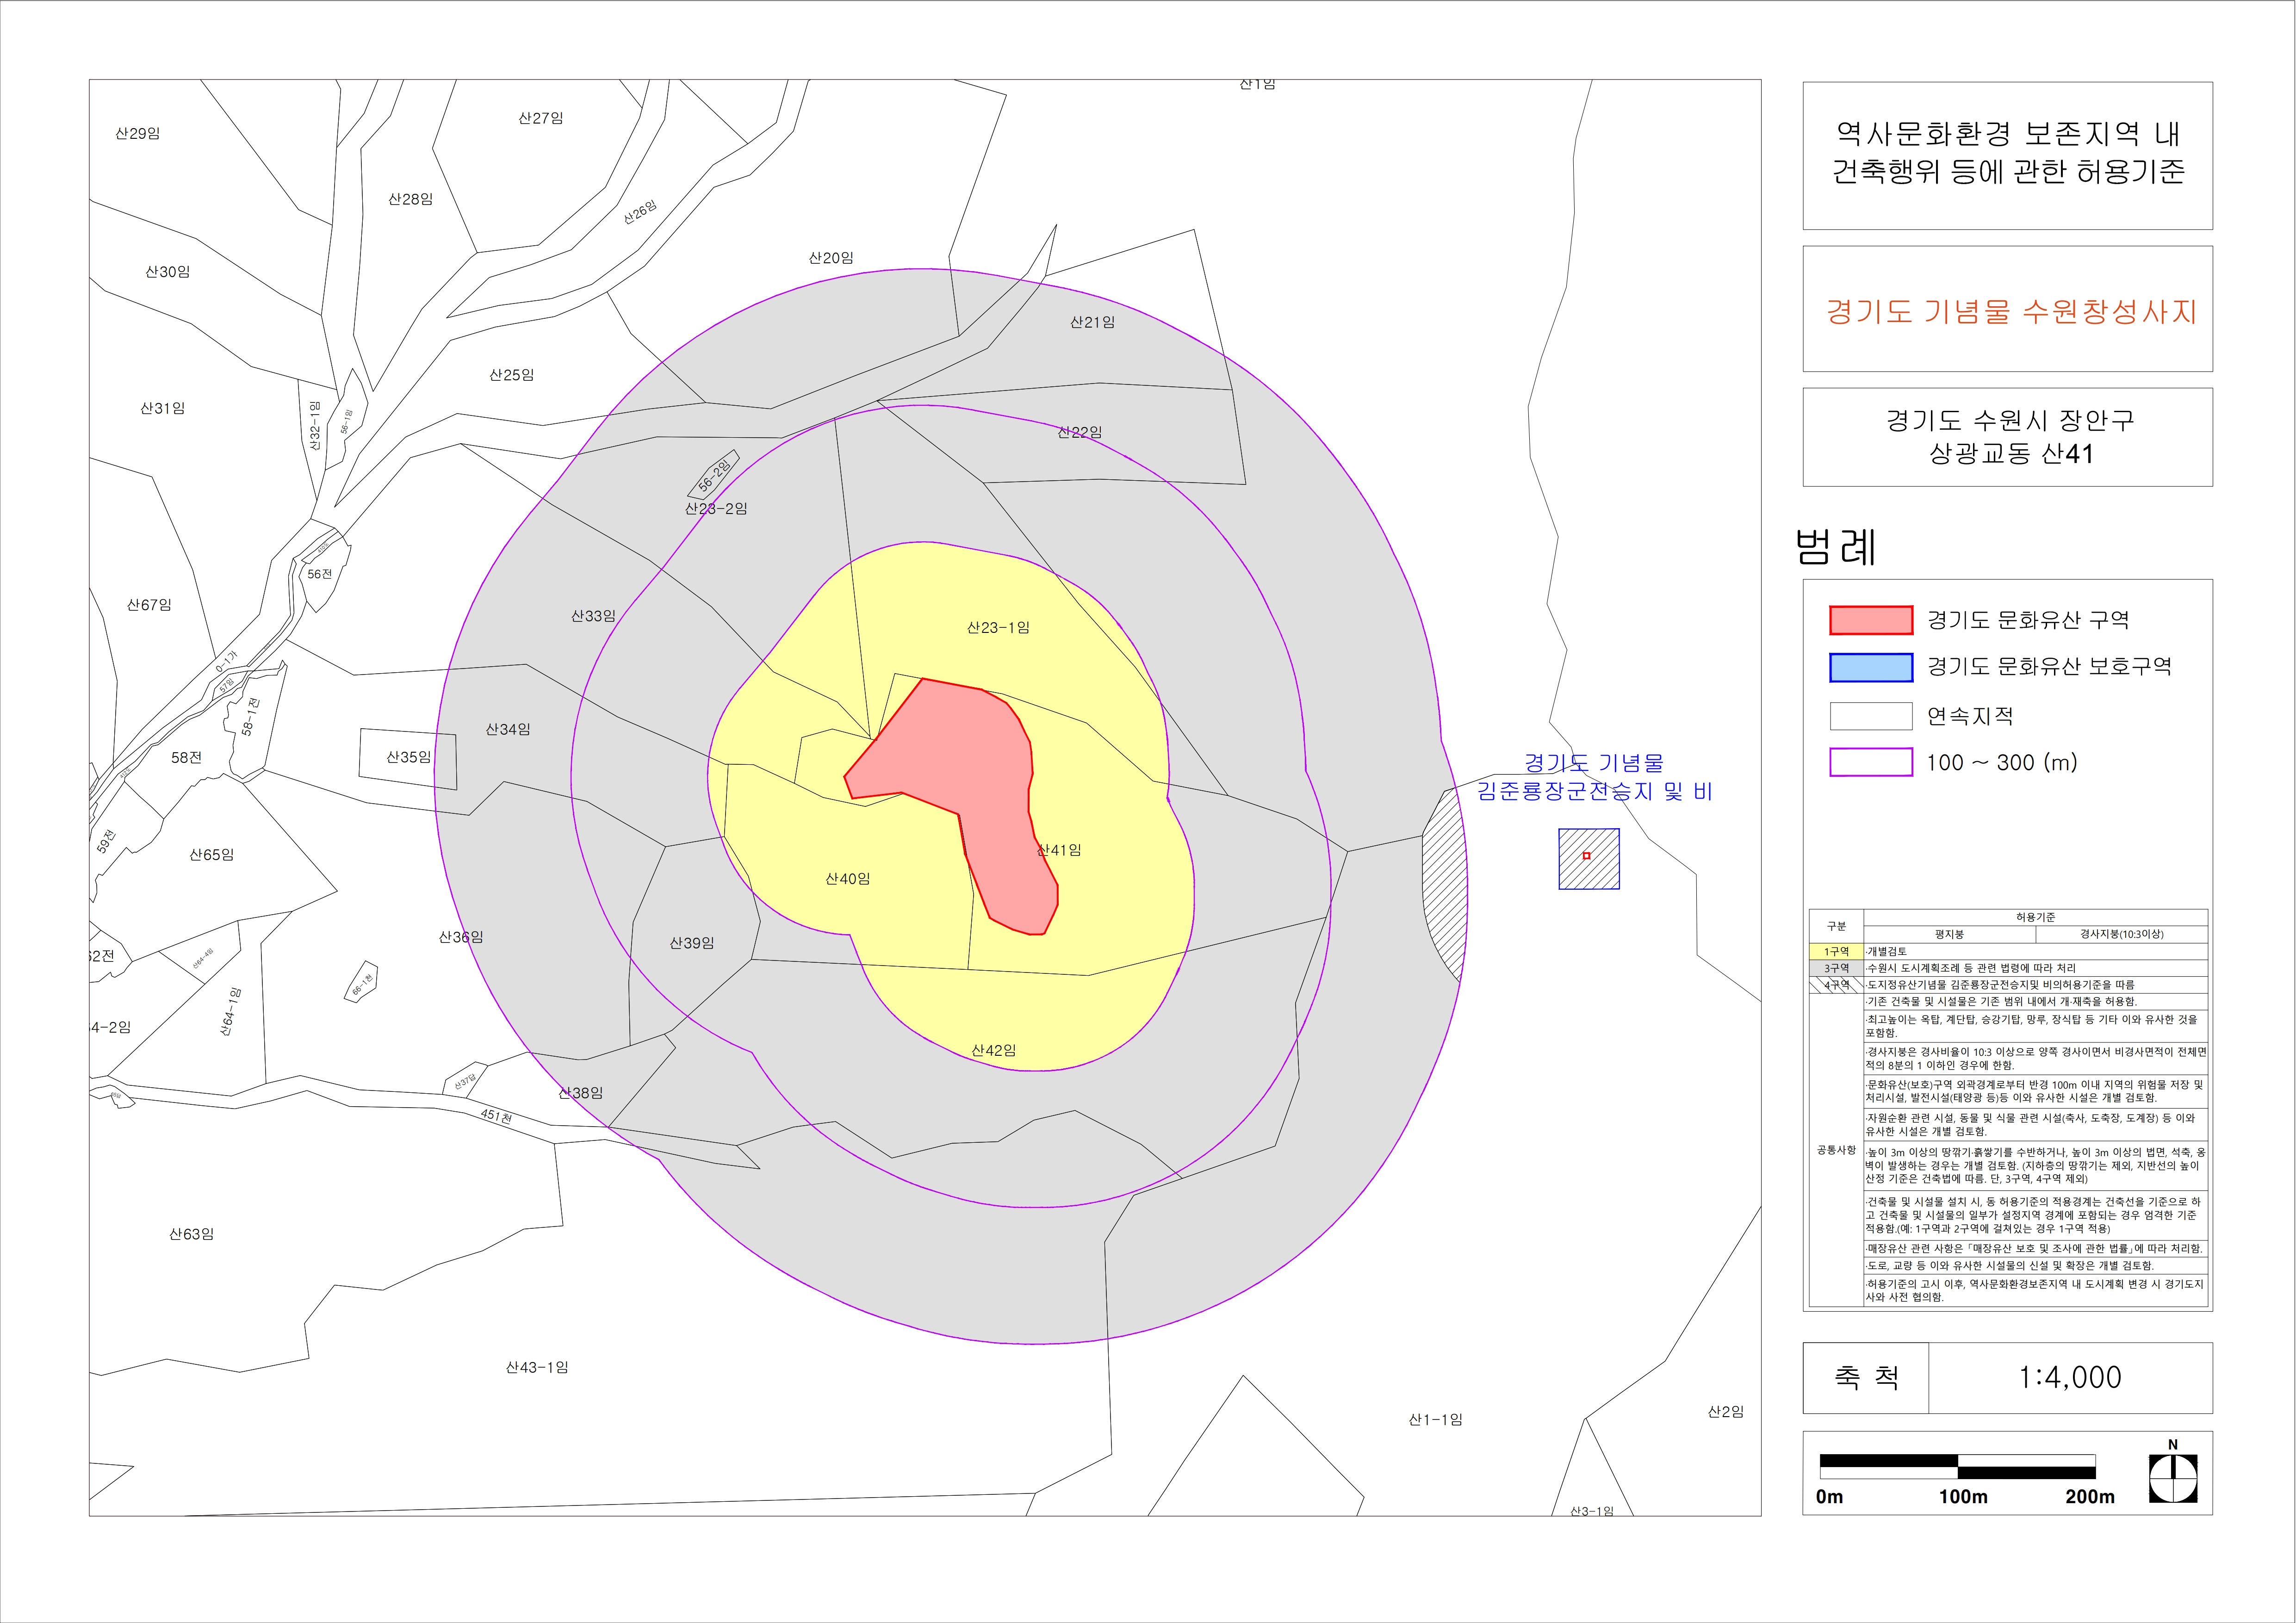Click the north arrow compass symbol
The height and width of the screenshot is (1623, 2296).
[2173, 1479]
